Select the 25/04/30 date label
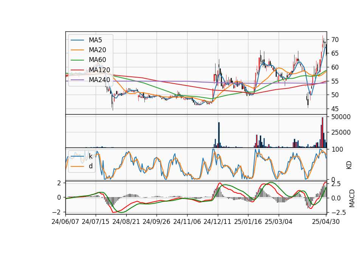 click(326, 222)
